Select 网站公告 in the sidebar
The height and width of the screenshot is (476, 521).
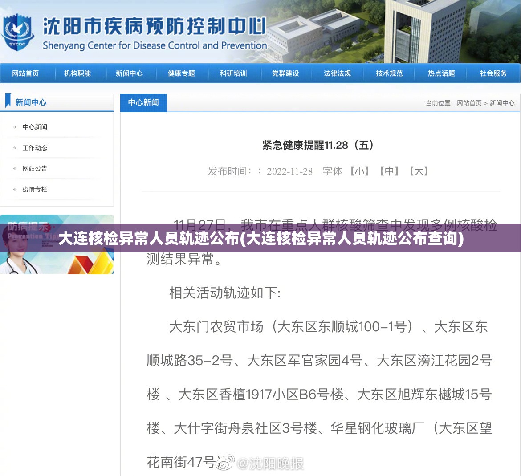coord(35,168)
